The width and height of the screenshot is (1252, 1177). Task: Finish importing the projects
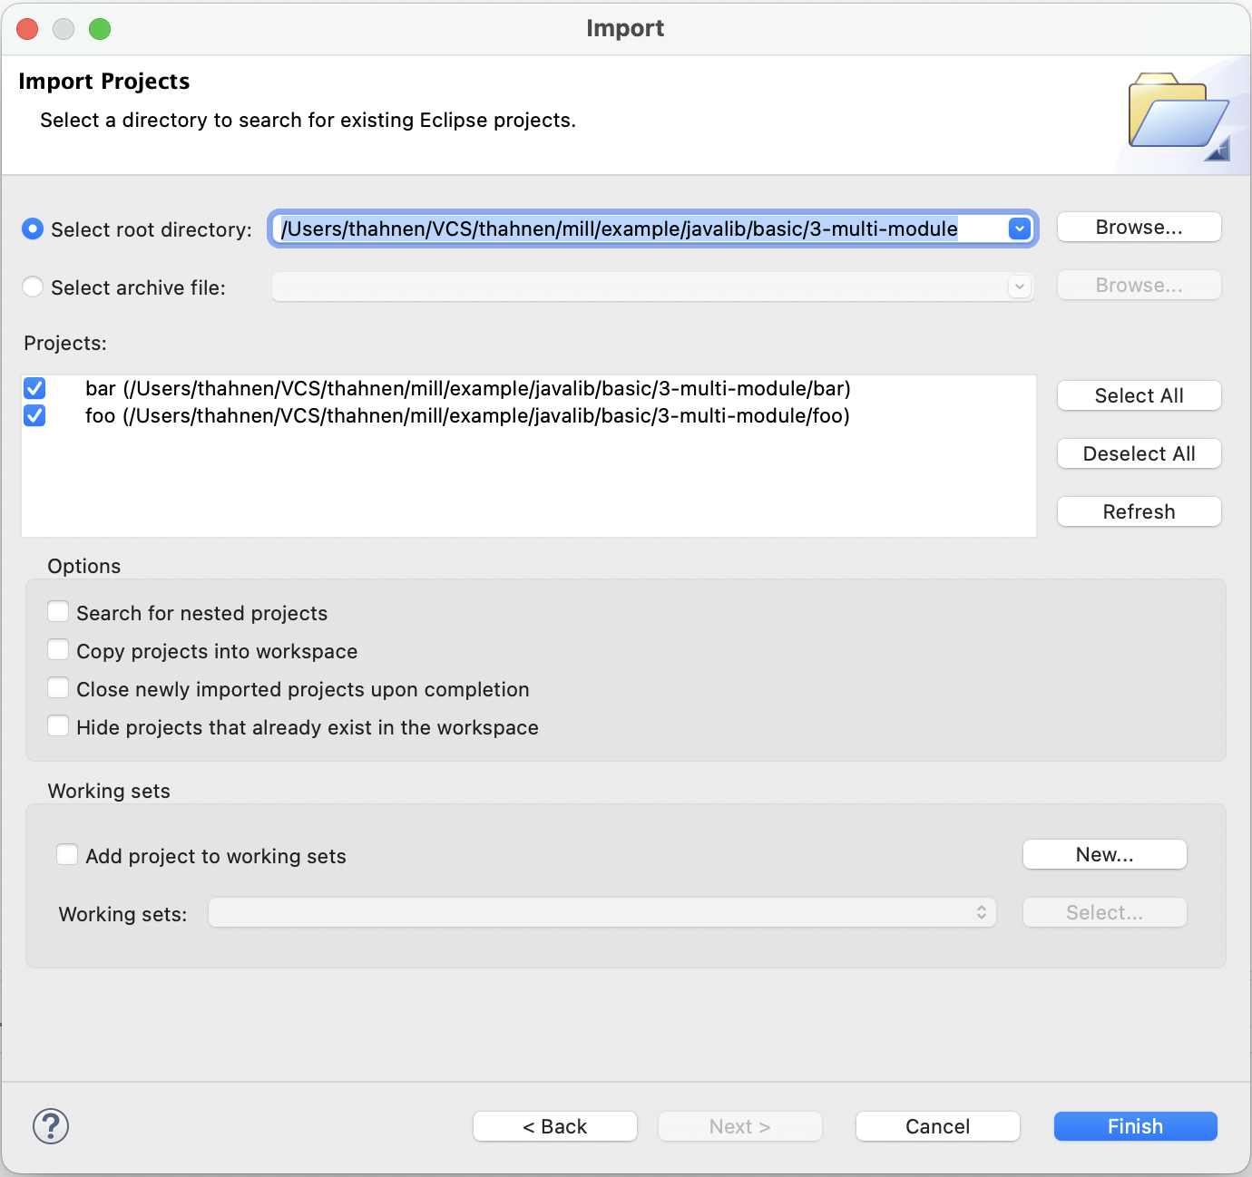pyautogui.click(x=1135, y=1126)
